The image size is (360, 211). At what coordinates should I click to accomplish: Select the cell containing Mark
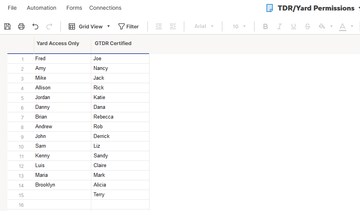pos(120,175)
